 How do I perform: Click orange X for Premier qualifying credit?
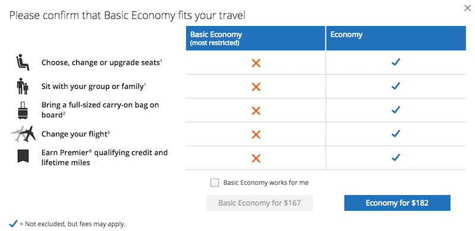(256, 158)
